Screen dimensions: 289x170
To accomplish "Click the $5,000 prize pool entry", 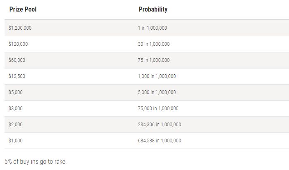I will (x=15, y=92).
